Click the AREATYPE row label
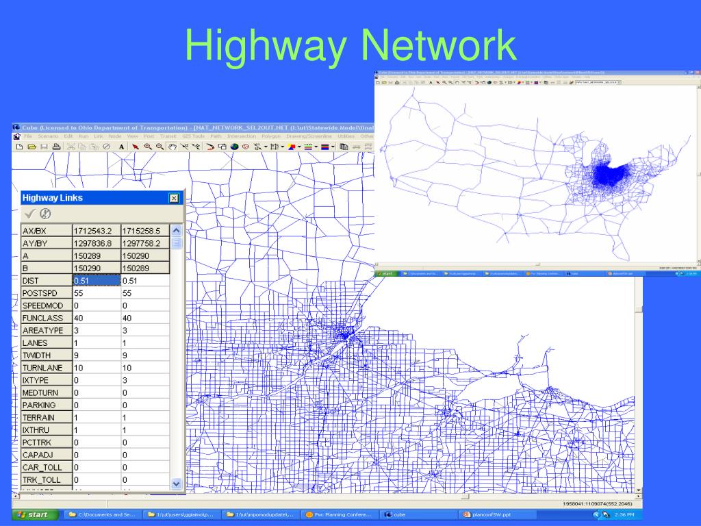This screenshot has height=526, width=701. pos(47,331)
